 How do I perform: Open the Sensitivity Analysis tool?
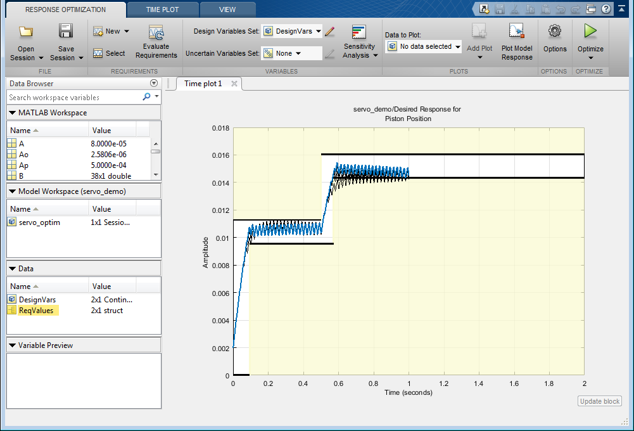pos(359,33)
